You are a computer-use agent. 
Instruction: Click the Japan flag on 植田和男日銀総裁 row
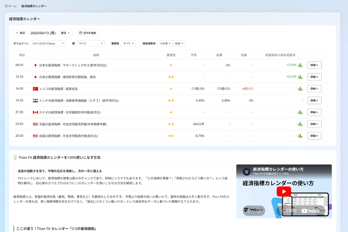click(36, 77)
